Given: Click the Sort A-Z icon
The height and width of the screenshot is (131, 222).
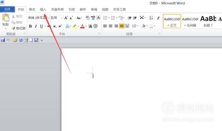Looking at the screenshot, I should 151,18.
